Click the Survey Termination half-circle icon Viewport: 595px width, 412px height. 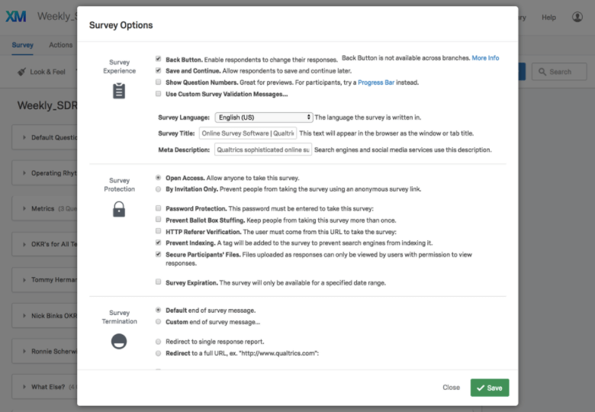coord(119,341)
